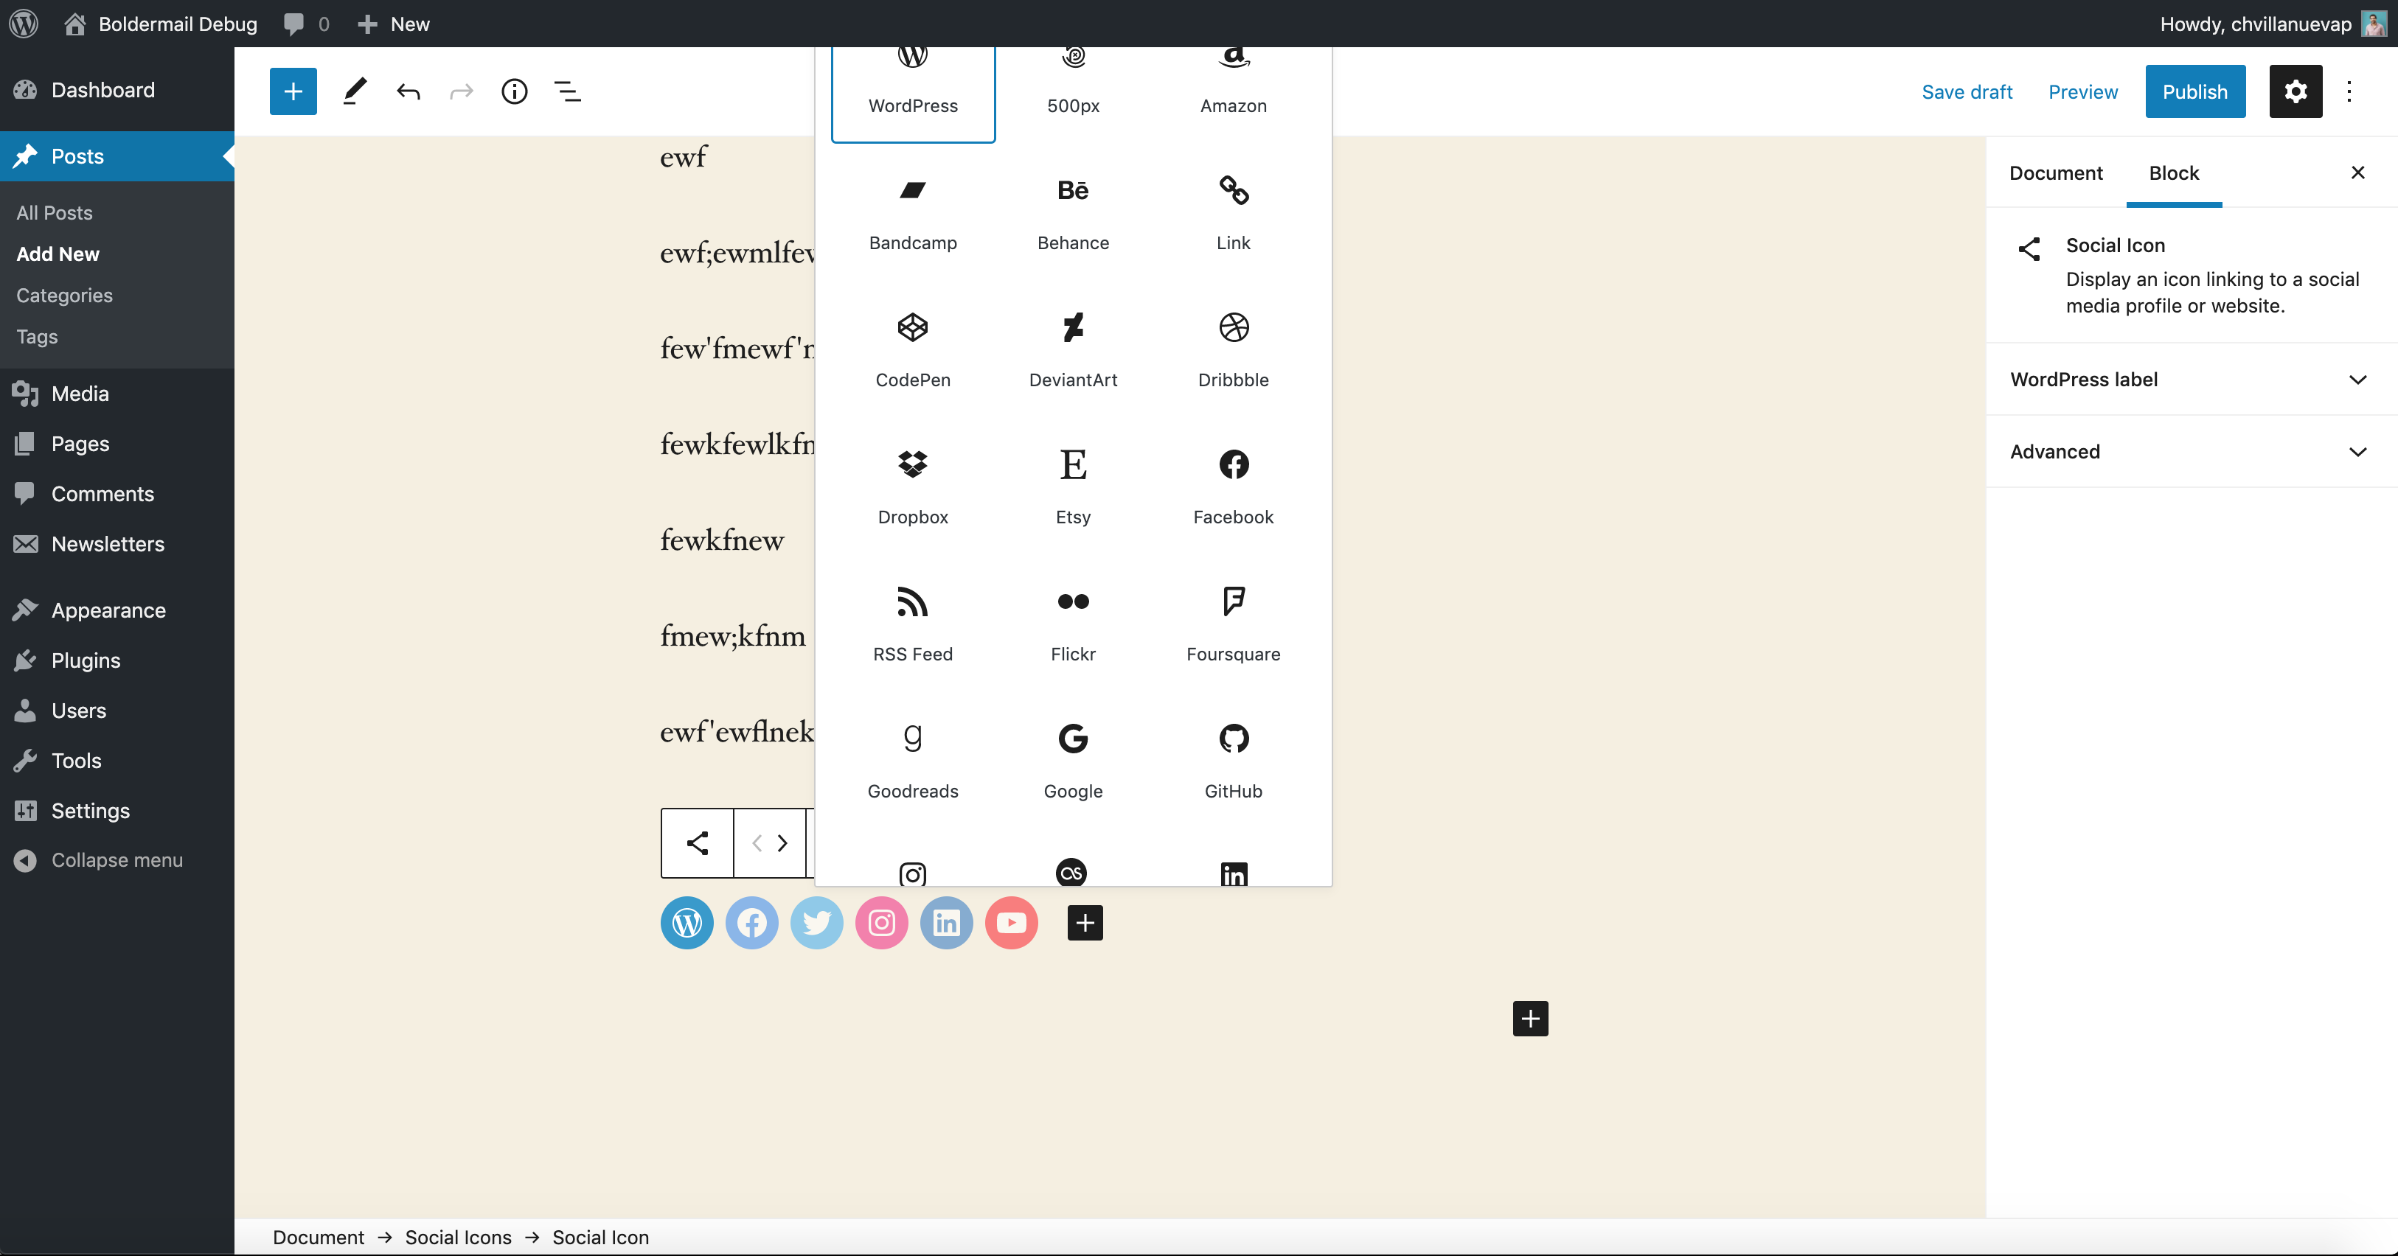Choose Foursquare from the list

tap(1232, 624)
